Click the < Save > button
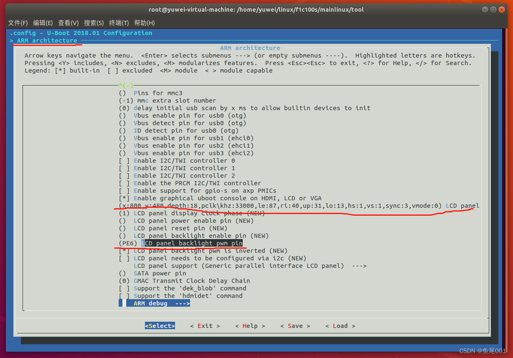 point(295,326)
